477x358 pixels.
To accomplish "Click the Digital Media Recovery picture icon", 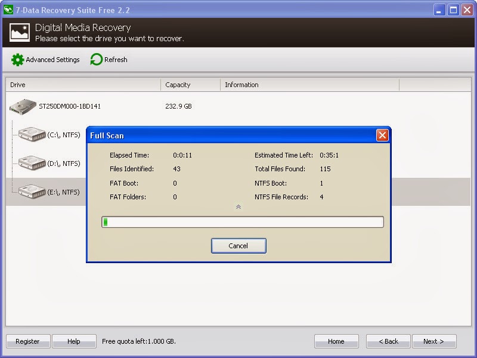I will coord(20,32).
